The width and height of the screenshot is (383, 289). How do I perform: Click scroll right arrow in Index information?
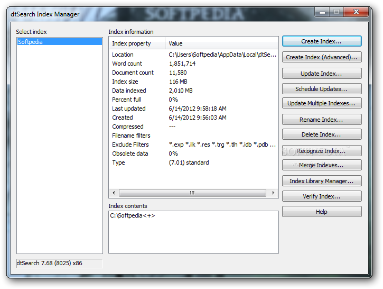click(273, 193)
